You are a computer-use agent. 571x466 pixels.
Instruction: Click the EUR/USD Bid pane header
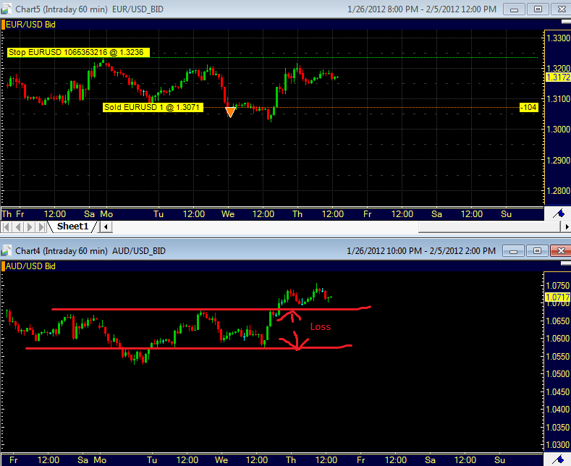pos(30,25)
